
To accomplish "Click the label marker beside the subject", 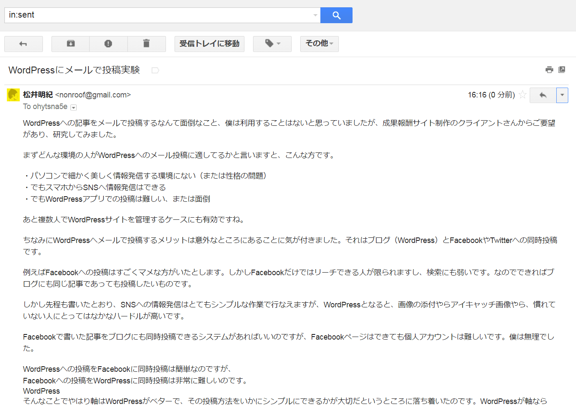I will pos(155,70).
